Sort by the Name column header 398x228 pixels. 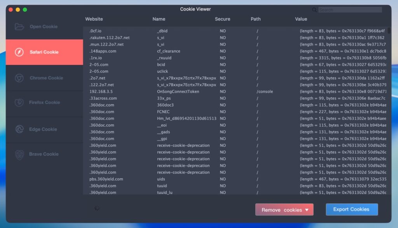point(159,19)
